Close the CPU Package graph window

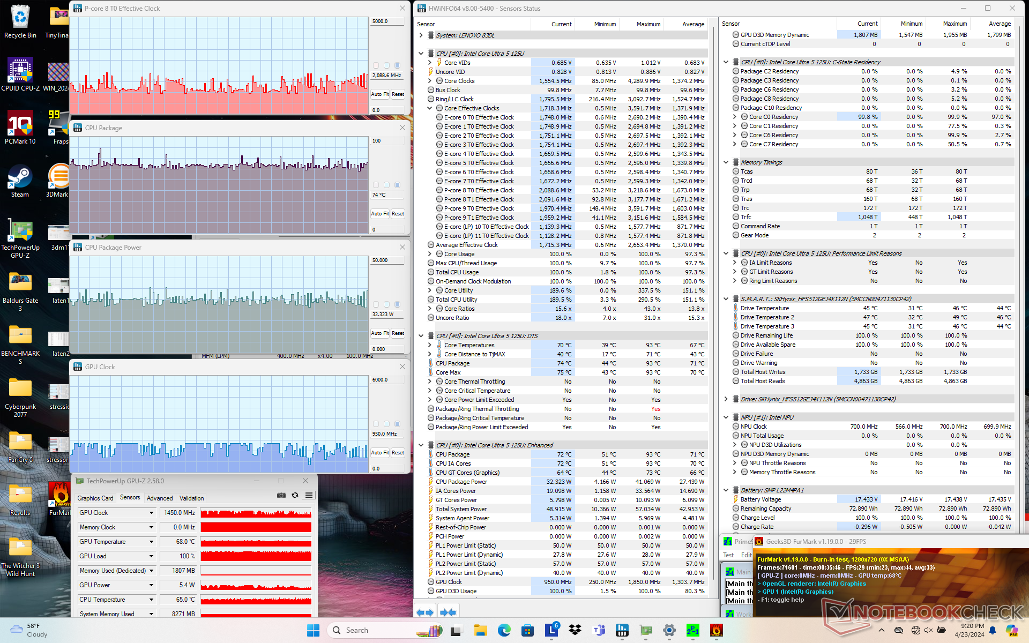pyautogui.click(x=402, y=128)
